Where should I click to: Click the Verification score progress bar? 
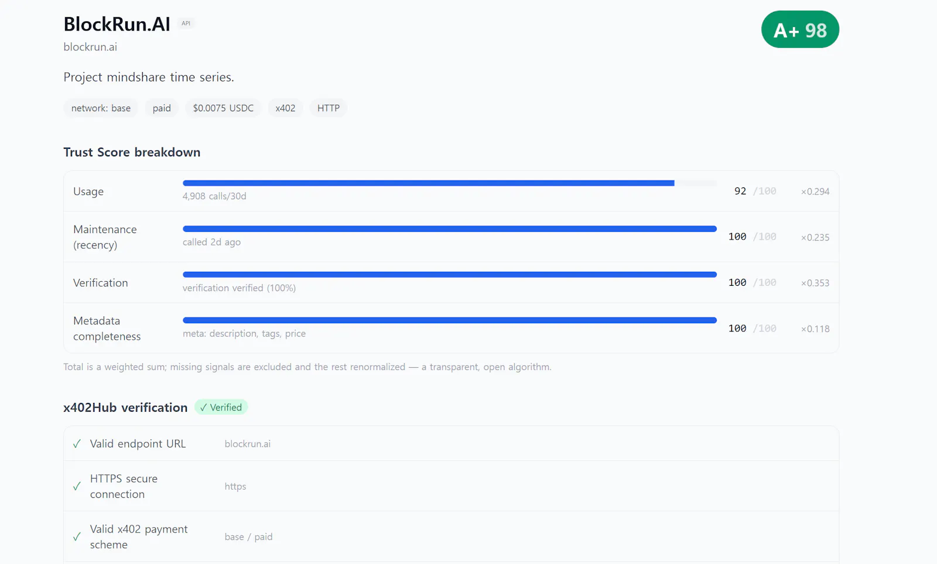pyautogui.click(x=450, y=275)
